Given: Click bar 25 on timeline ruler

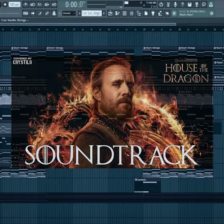Looking at the screenshot, I should (144, 30).
